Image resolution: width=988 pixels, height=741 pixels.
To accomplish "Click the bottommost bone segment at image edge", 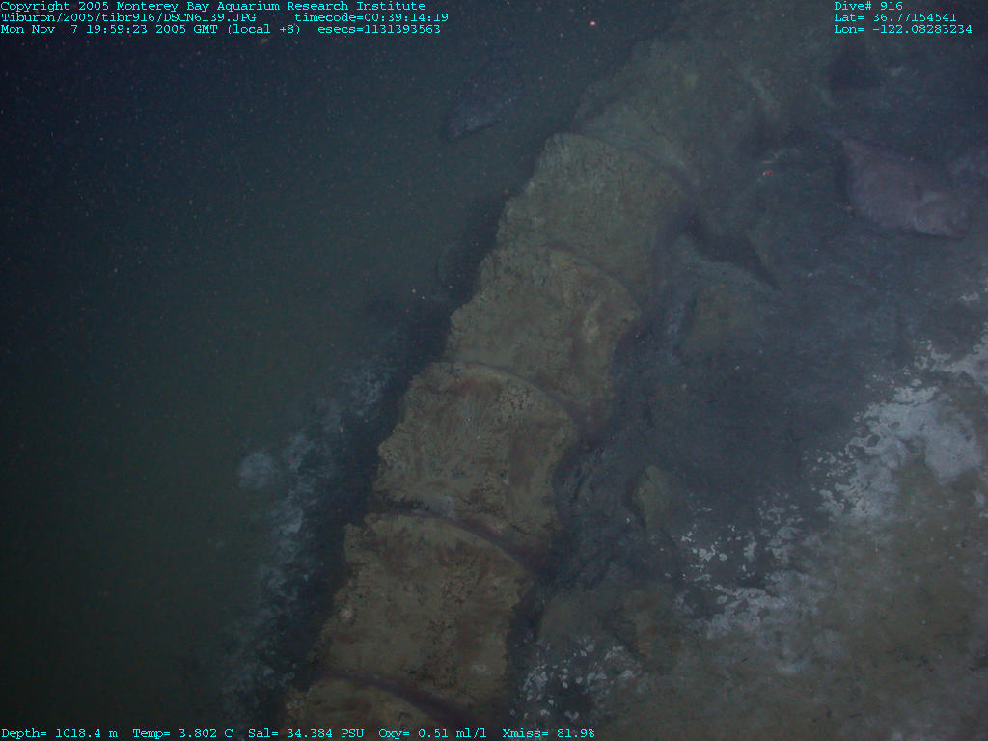I will click(357, 709).
